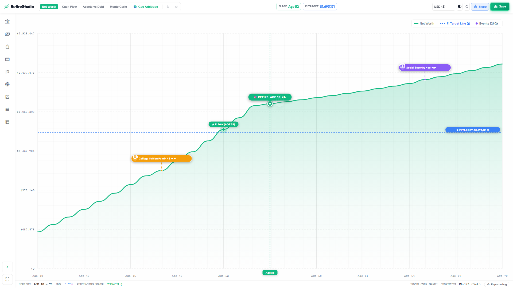Open the cash income sidebar icon
This screenshot has width=513, height=288.
pos(7,34)
